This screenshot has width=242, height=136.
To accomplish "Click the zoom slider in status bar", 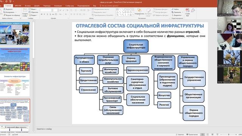I will coord(229,134).
